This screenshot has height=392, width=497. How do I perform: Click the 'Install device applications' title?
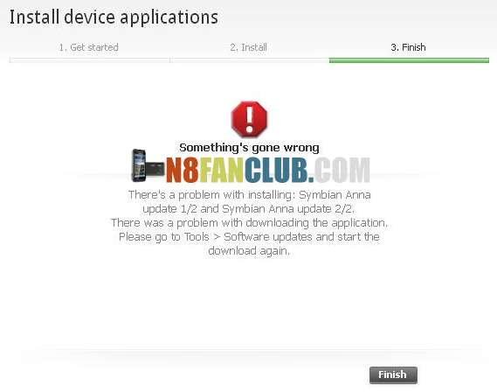[114, 17]
